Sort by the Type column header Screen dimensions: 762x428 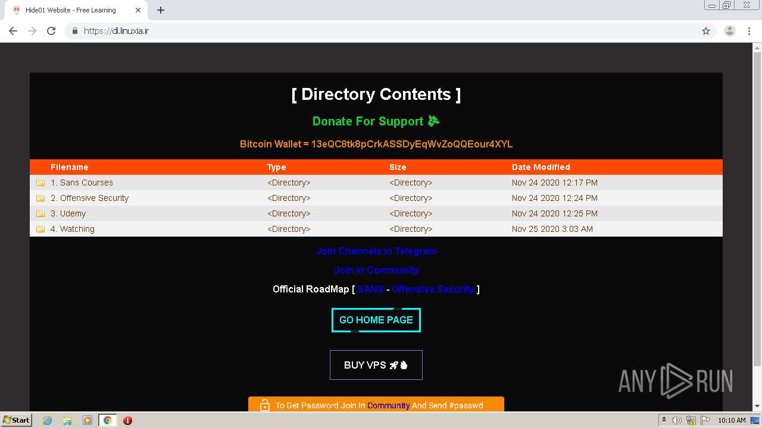pos(276,167)
